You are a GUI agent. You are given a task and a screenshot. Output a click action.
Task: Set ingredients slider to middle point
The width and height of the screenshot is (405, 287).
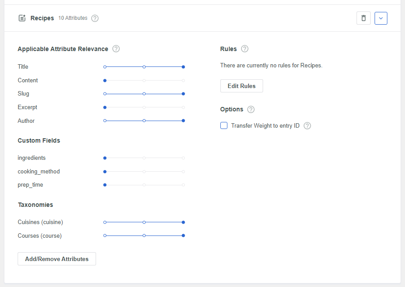click(x=144, y=158)
